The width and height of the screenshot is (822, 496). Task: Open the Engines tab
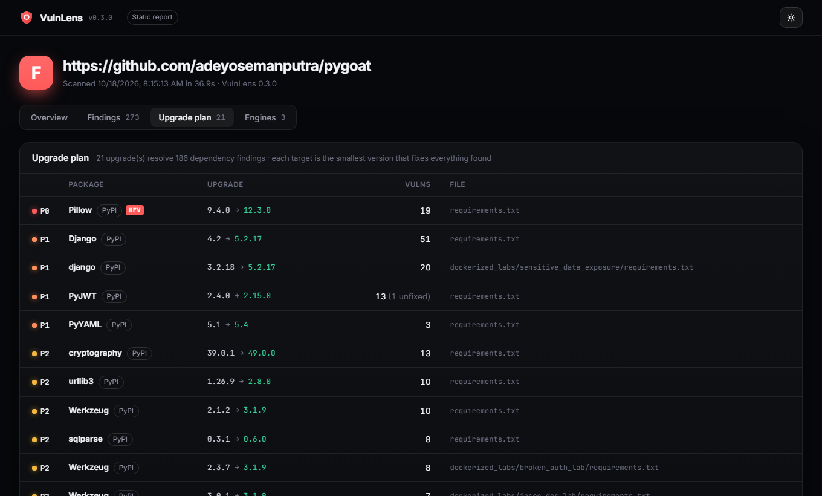[265, 117]
